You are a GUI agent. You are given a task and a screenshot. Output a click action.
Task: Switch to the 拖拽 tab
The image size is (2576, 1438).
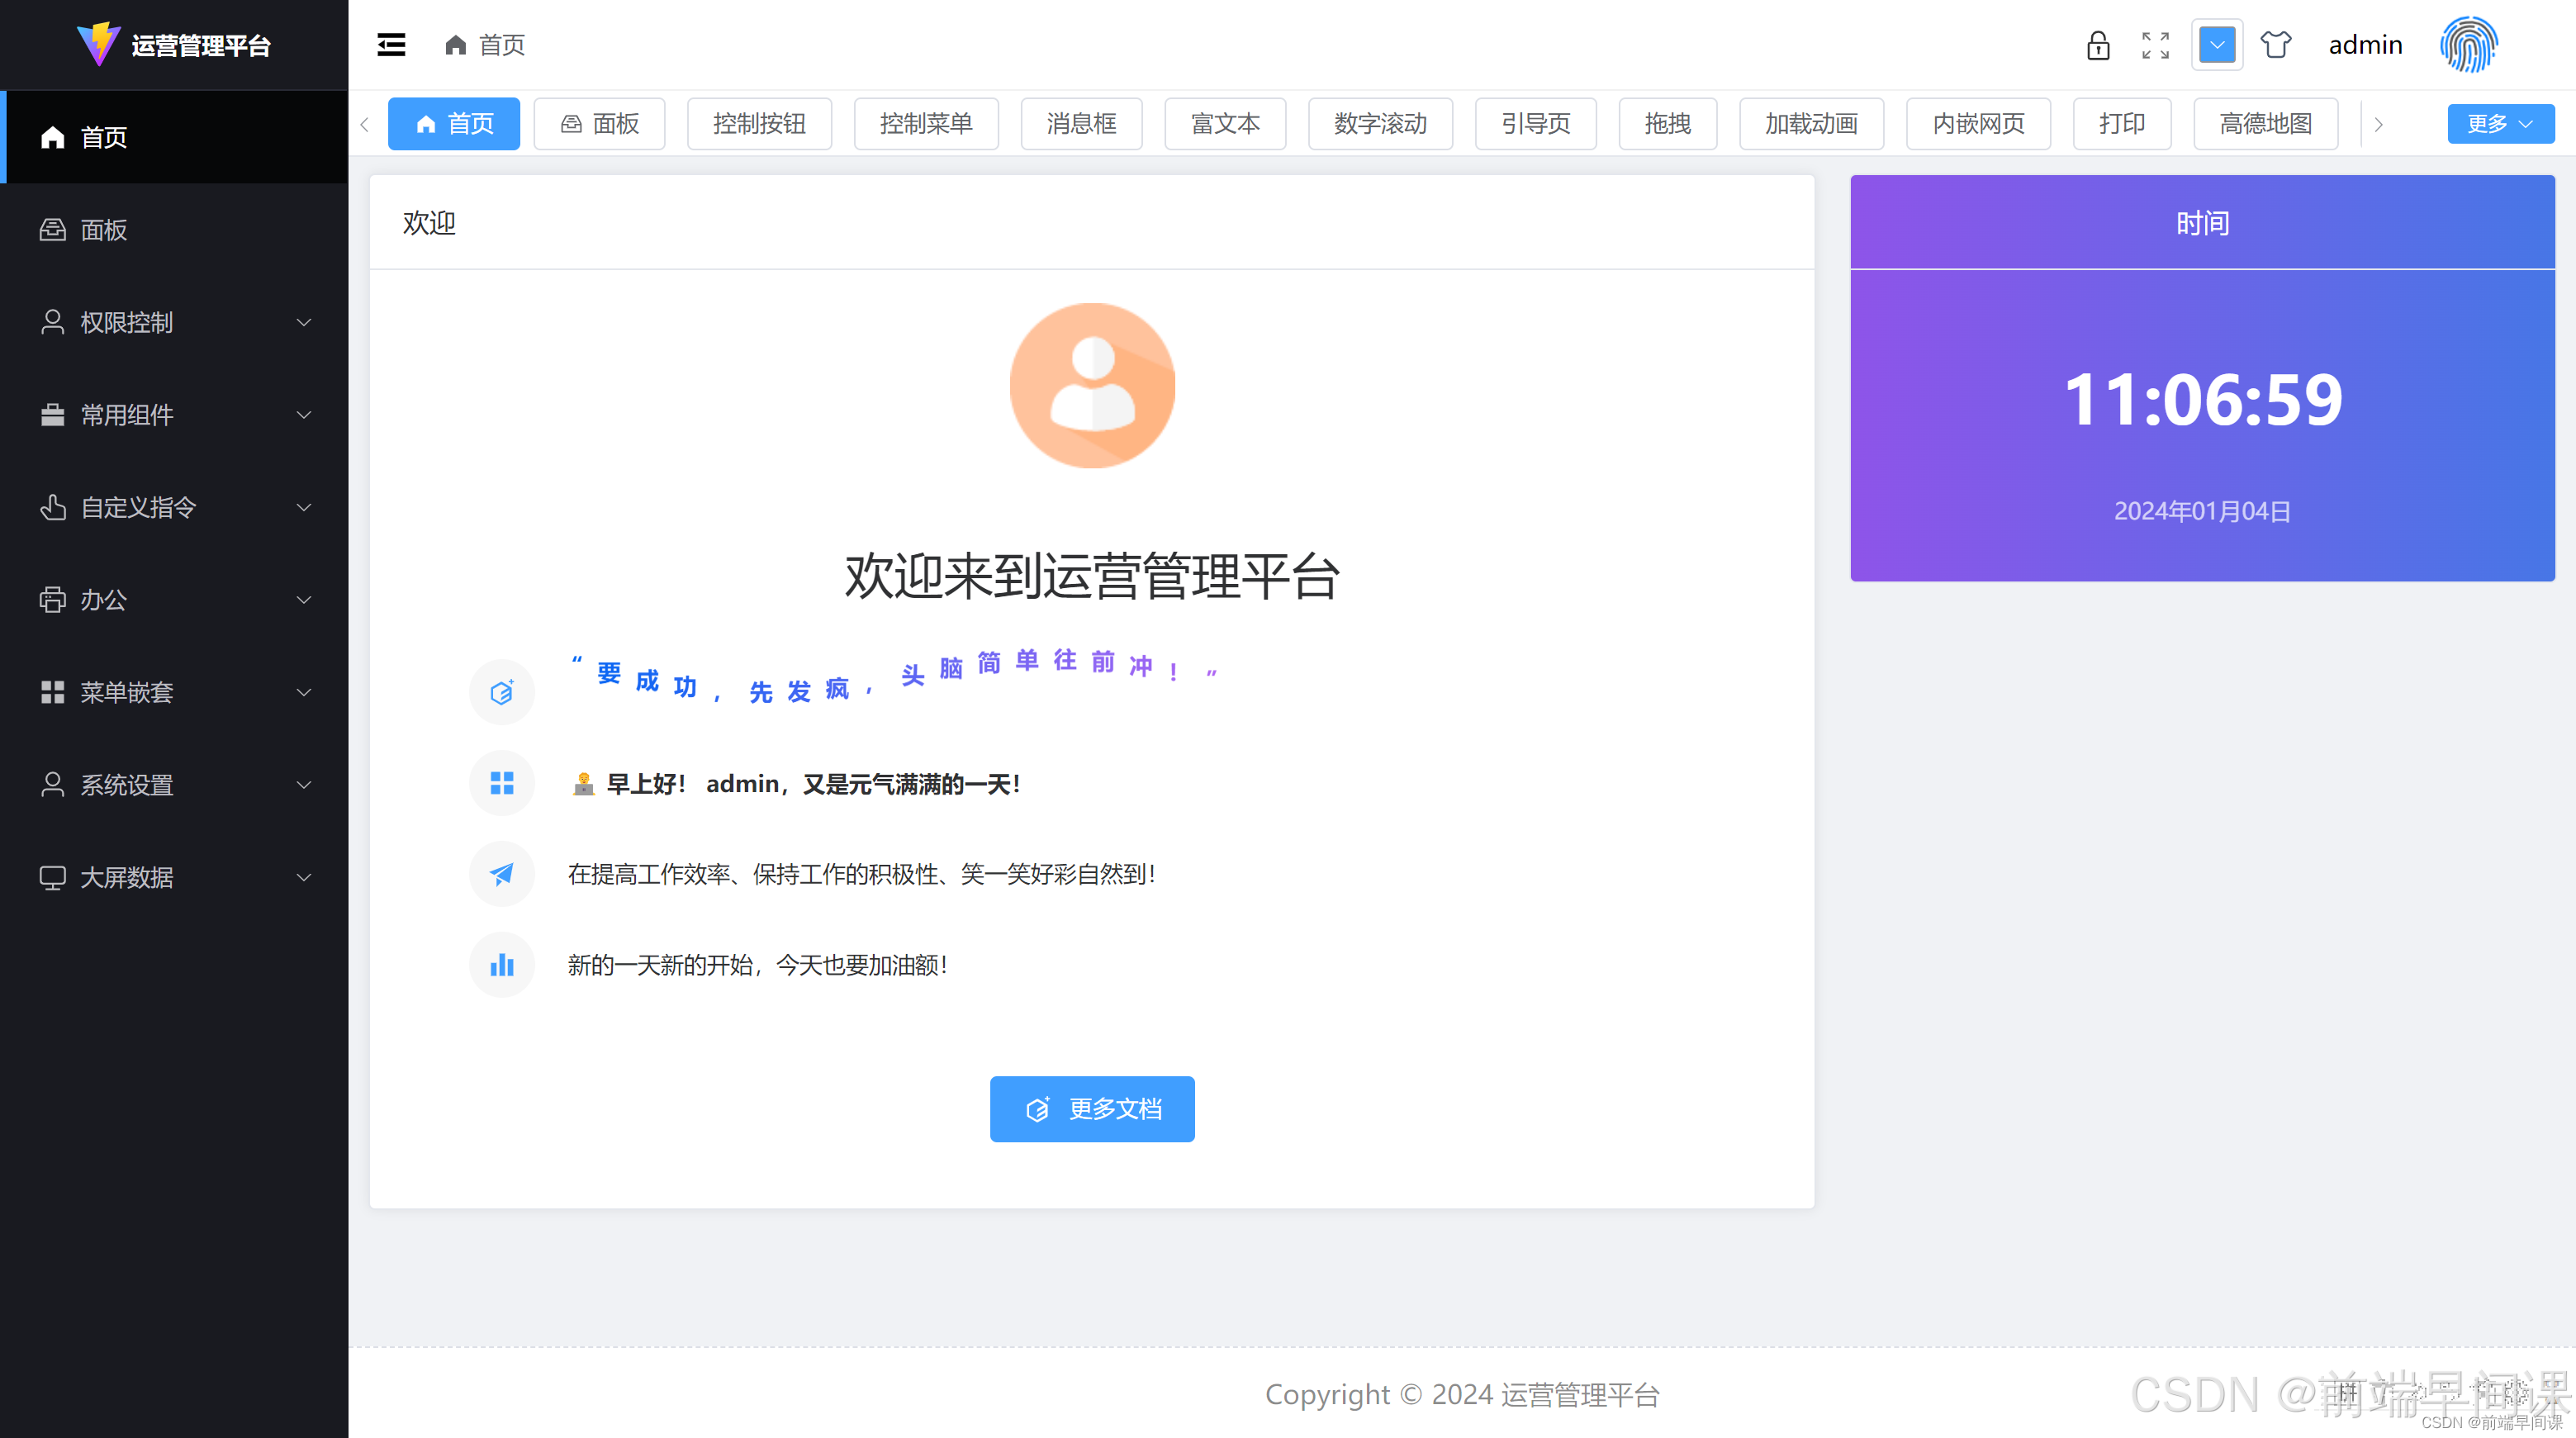pos(1668,124)
